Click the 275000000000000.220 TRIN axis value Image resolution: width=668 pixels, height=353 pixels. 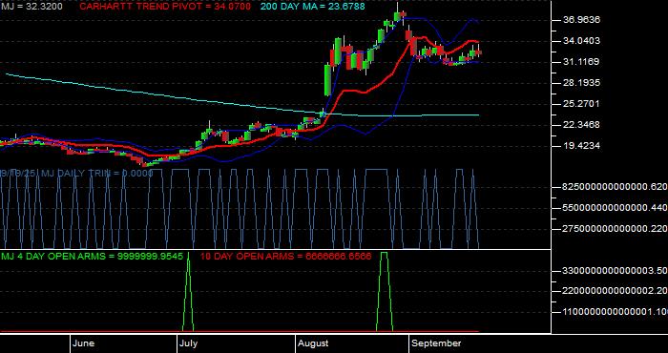[x=615, y=229]
